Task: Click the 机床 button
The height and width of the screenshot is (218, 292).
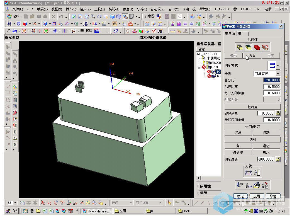Action: click(266, 152)
